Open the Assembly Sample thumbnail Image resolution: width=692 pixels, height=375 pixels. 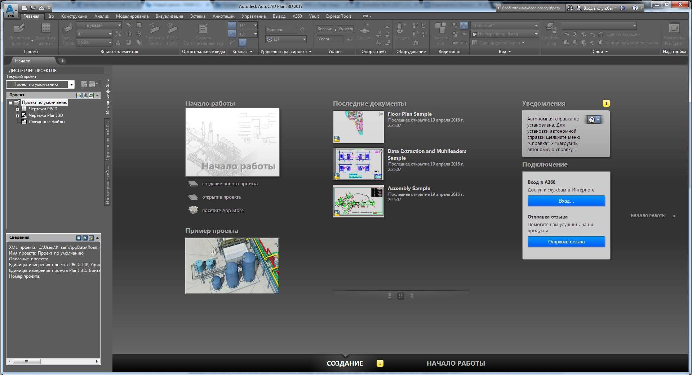tap(359, 201)
